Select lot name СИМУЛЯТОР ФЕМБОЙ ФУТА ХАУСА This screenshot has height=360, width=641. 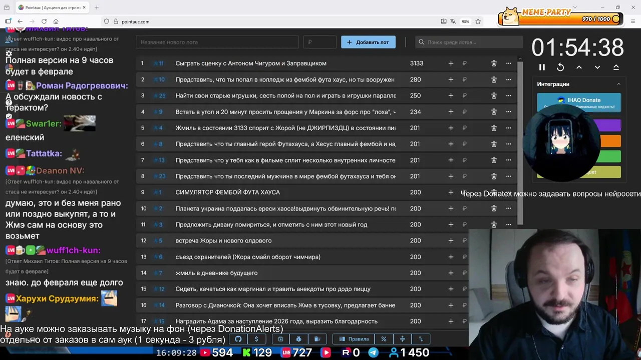[x=228, y=192]
